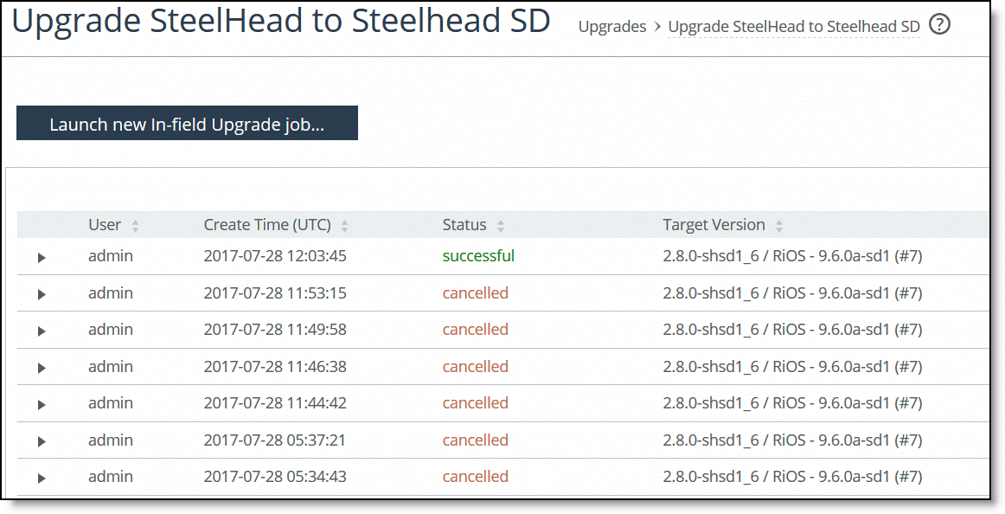Expand the 05:34:43 job row arrow
The height and width of the screenshot is (514, 1005).
(42, 479)
